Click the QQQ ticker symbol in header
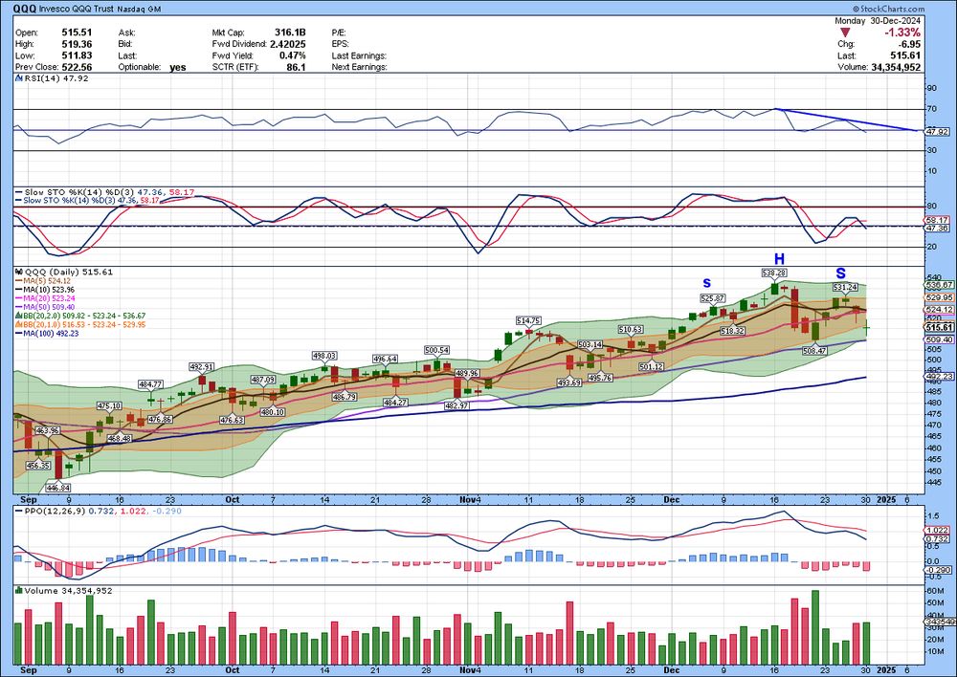This screenshot has height=677, width=957. [24, 10]
